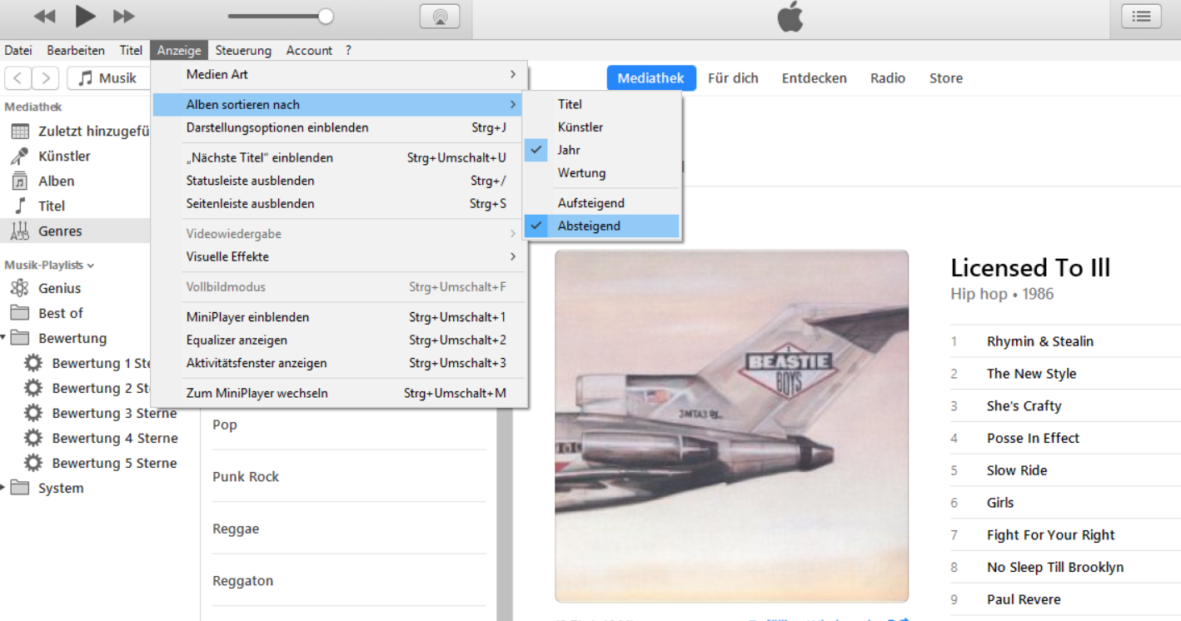1181x621 pixels.
Task: Collapse the Bewertung folder triangle
Action: coord(3,338)
